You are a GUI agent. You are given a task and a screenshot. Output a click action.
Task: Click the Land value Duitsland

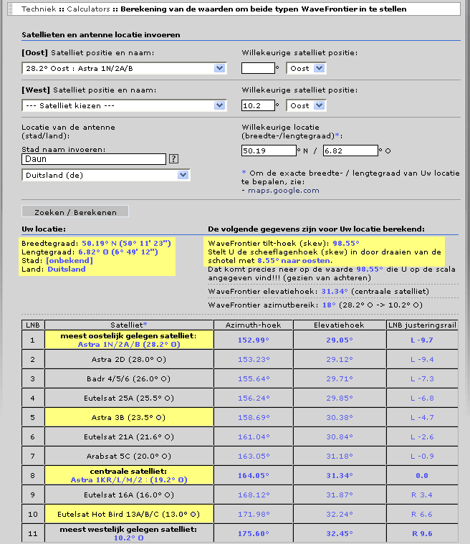[x=67, y=269]
